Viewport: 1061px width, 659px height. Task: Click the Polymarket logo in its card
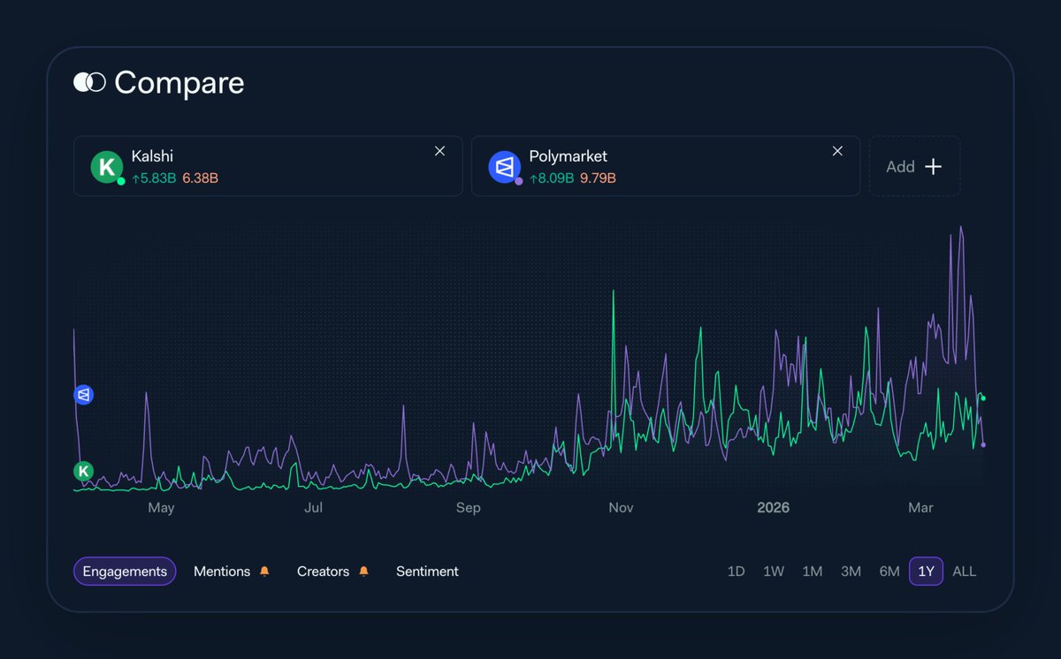503,168
